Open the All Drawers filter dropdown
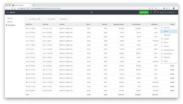This screenshot has width=183, height=104. [x=64, y=19]
